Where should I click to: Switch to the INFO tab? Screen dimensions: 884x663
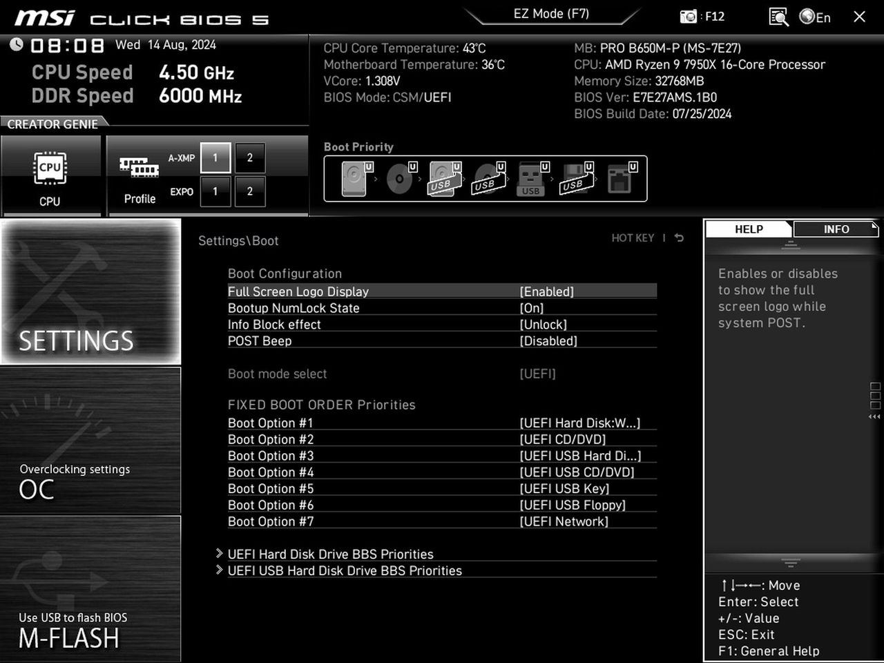tap(836, 229)
